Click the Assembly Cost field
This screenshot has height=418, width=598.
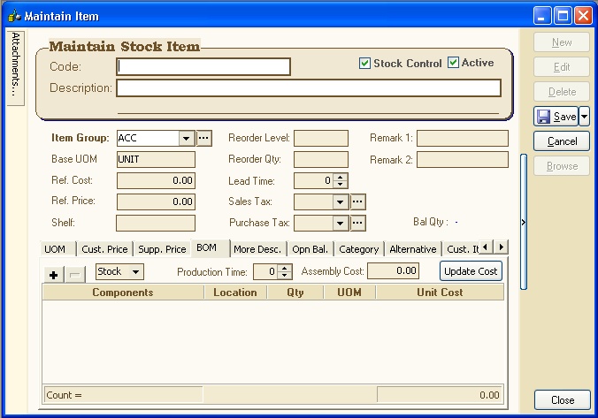(393, 271)
